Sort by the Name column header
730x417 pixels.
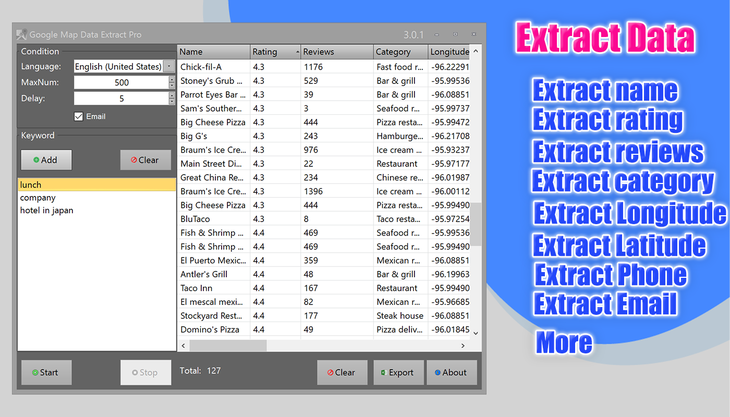[214, 52]
